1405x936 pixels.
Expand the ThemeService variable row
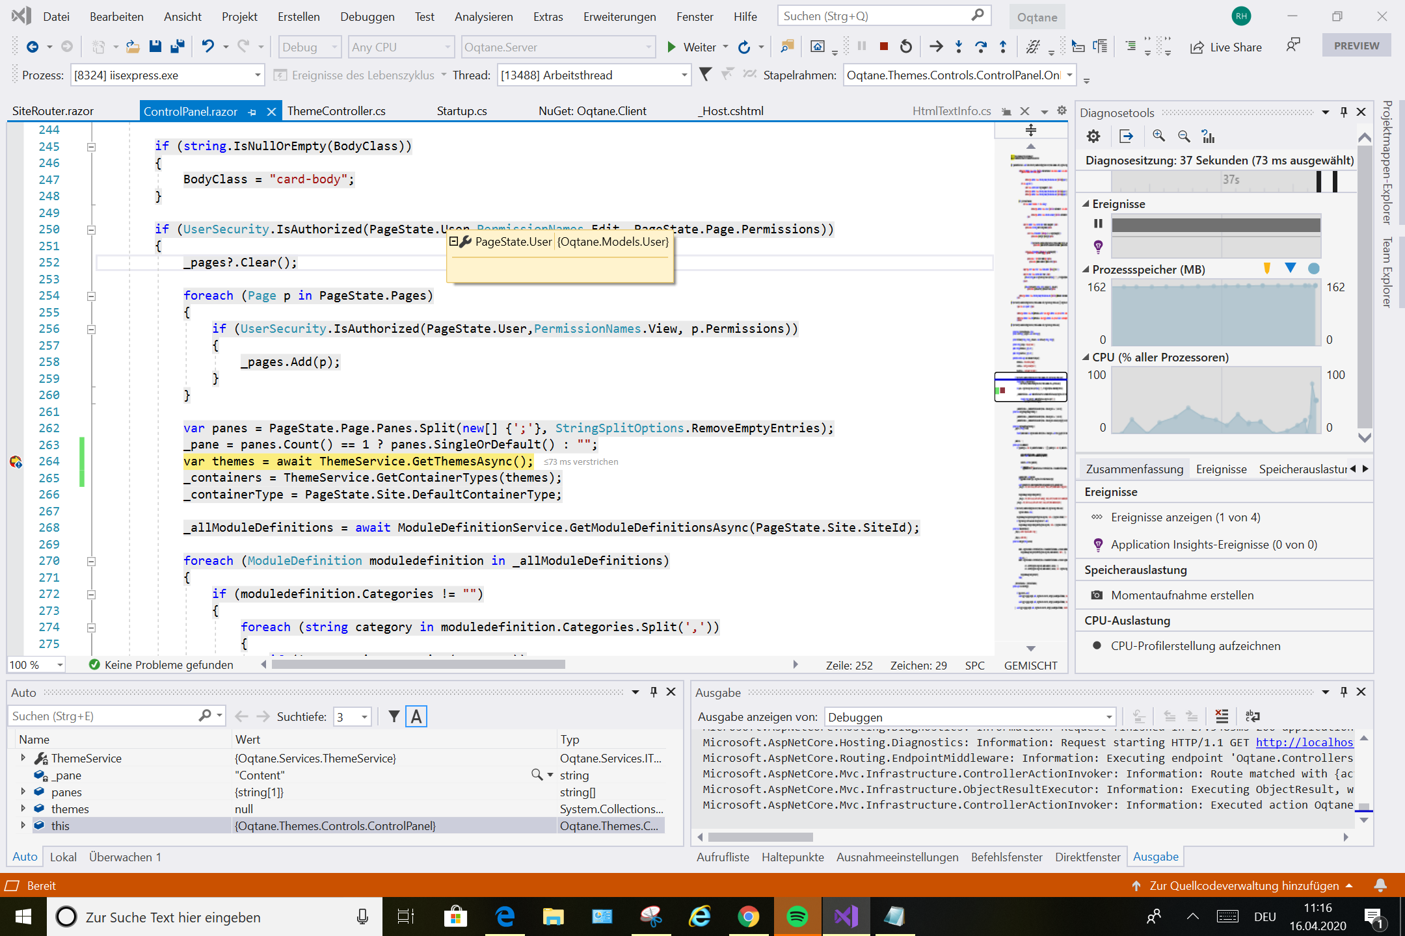point(23,758)
